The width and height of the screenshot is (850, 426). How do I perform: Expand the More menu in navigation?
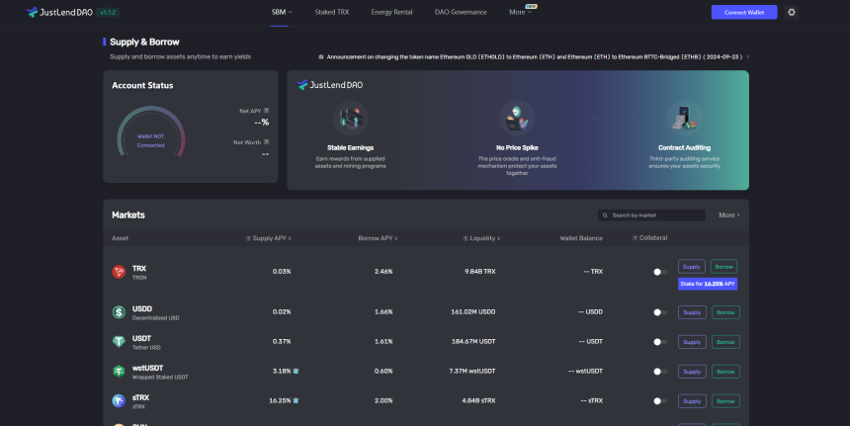point(520,12)
